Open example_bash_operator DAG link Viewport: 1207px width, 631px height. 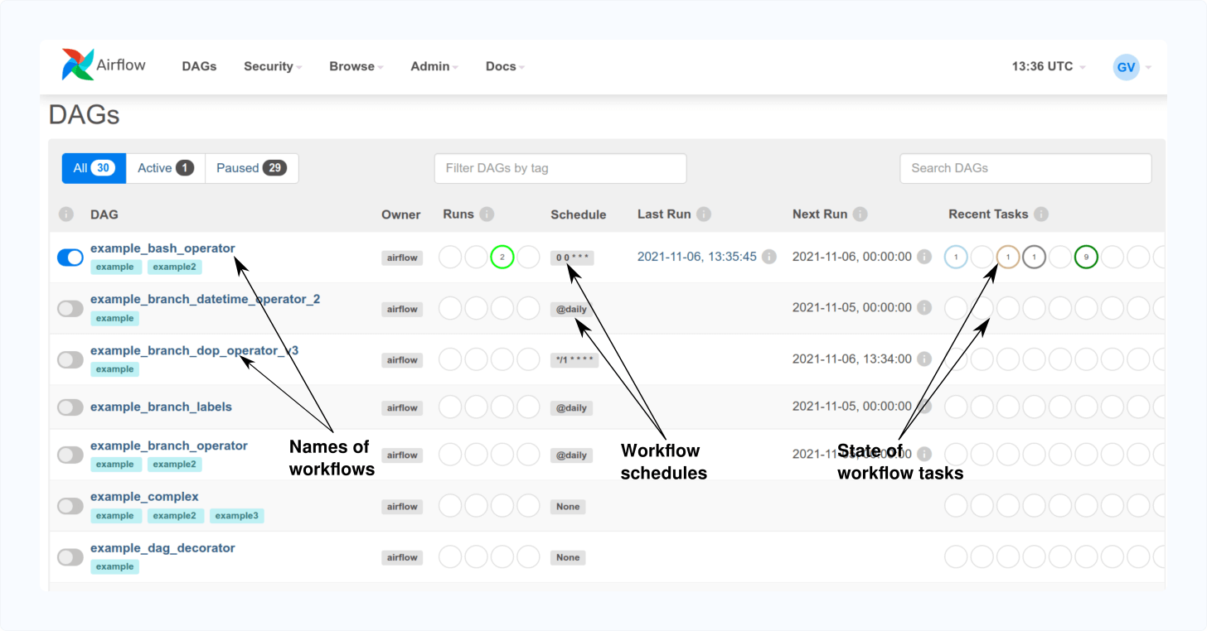pos(162,248)
